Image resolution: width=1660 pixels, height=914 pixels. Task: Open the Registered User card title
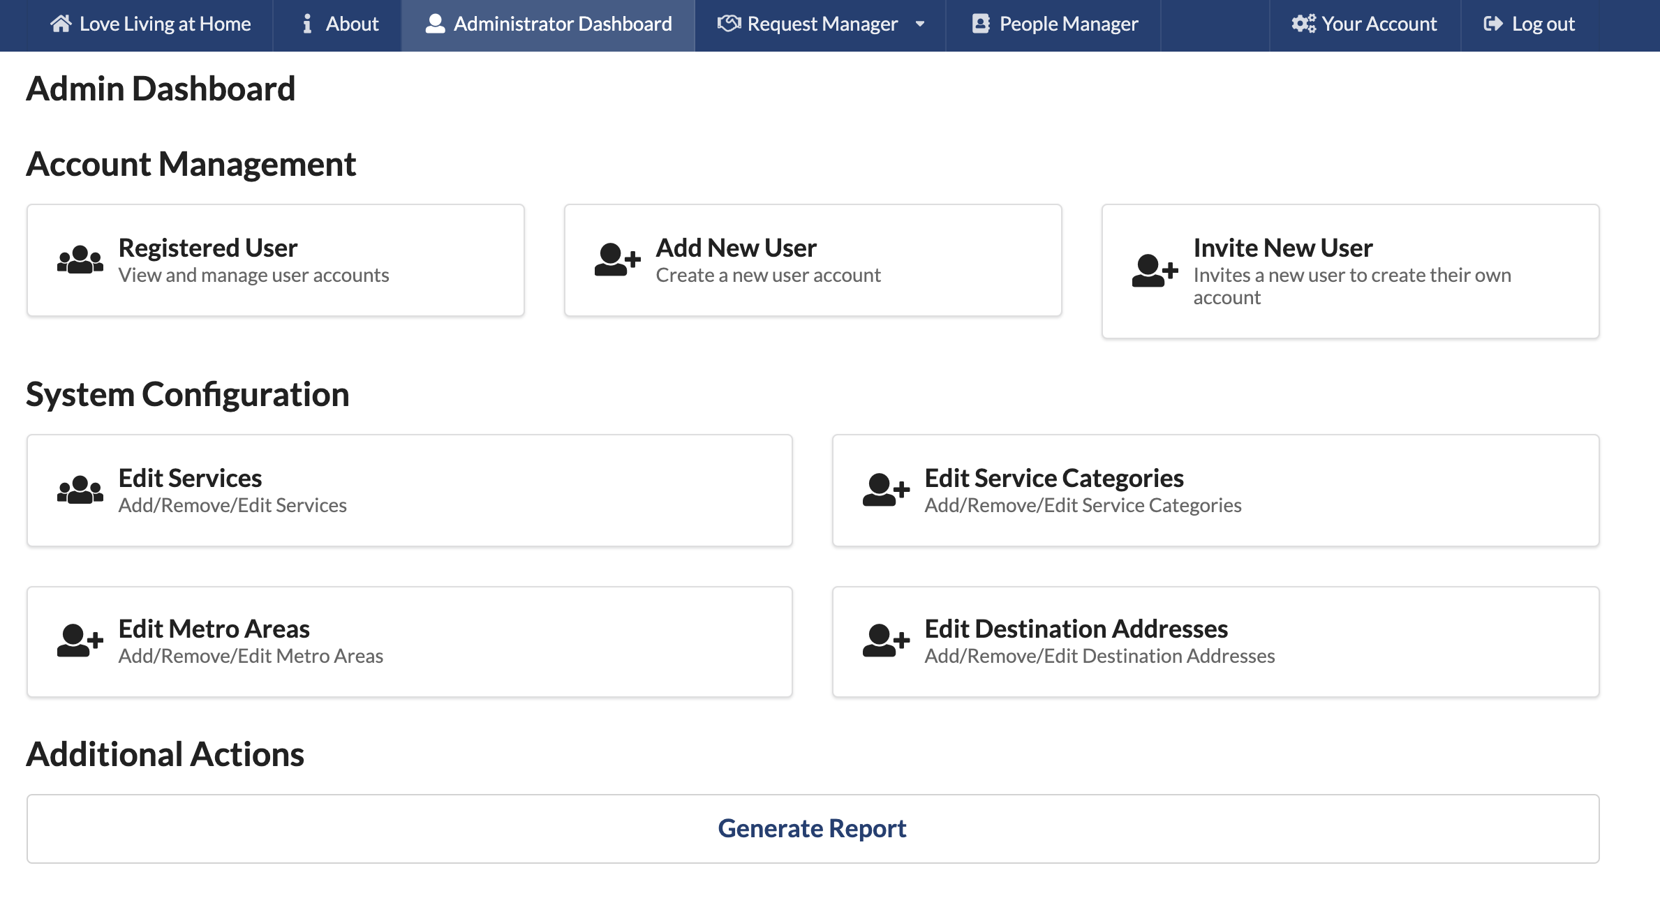tap(208, 248)
